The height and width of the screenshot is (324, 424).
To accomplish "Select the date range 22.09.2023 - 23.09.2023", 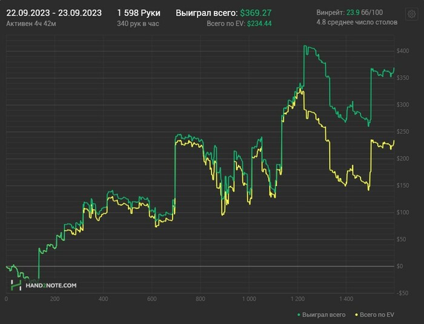I will pyautogui.click(x=54, y=13).
